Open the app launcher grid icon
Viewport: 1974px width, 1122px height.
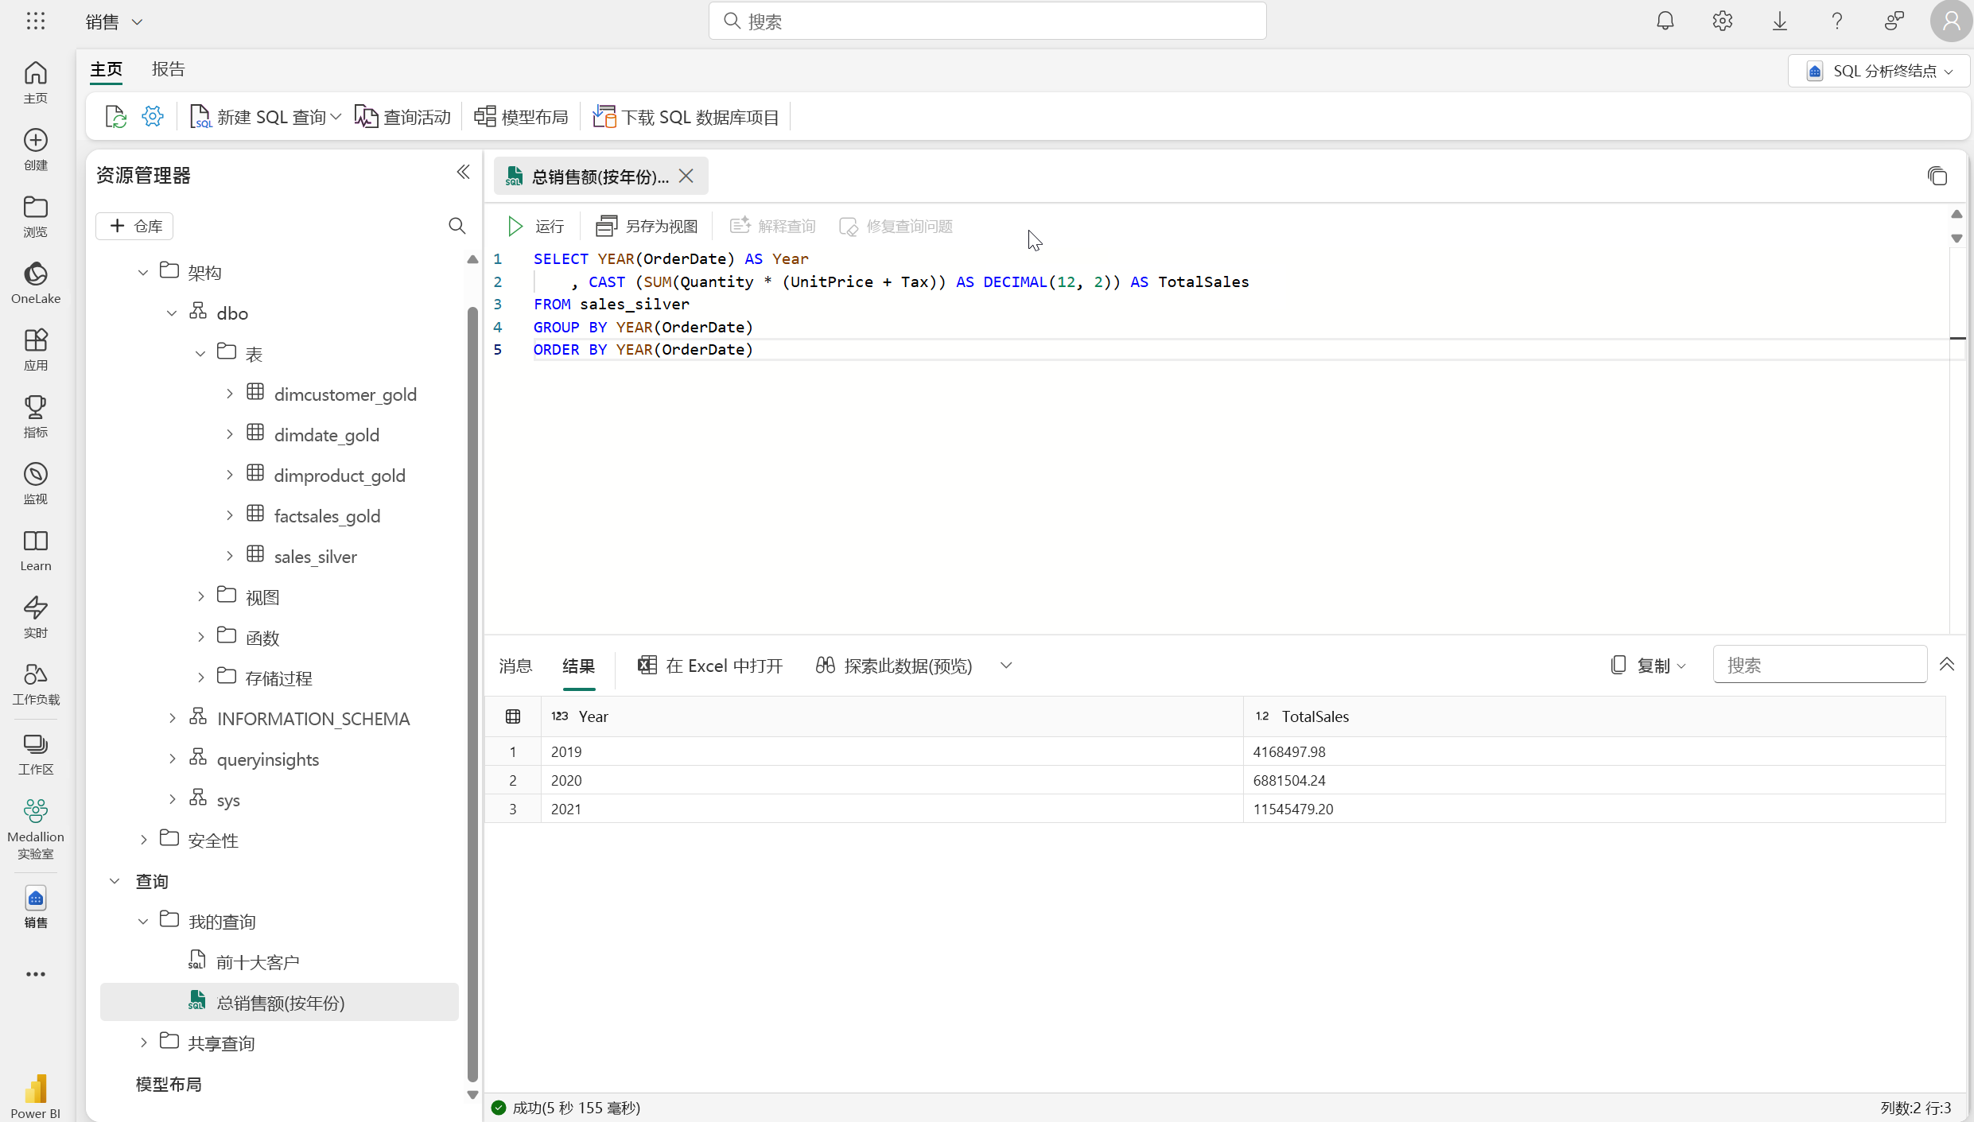(x=36, y=21)
